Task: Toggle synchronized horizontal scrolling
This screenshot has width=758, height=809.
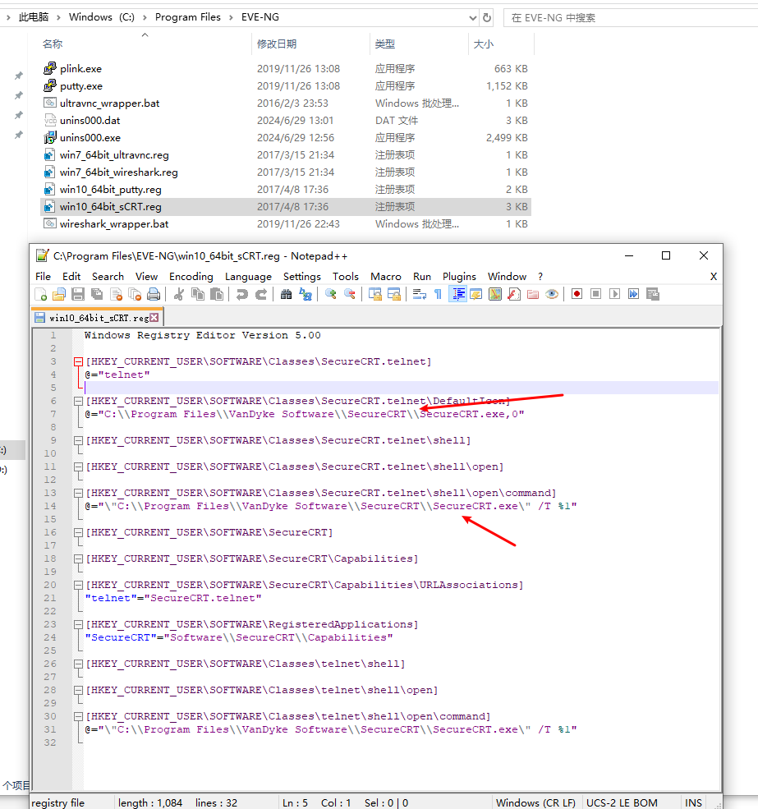Action: coord(393,294)
